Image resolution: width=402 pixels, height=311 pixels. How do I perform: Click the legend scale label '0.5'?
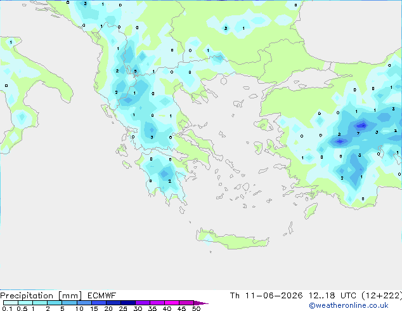click(22, 308)
